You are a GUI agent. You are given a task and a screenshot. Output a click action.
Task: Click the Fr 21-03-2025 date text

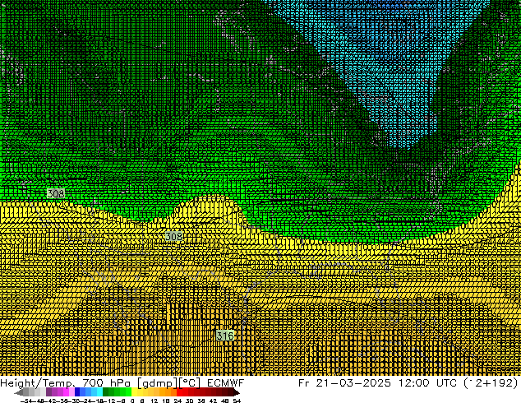pyautogui.click(x=344, y=383)
